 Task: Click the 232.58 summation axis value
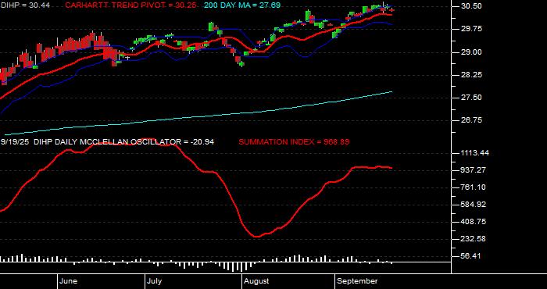point(473,239)
